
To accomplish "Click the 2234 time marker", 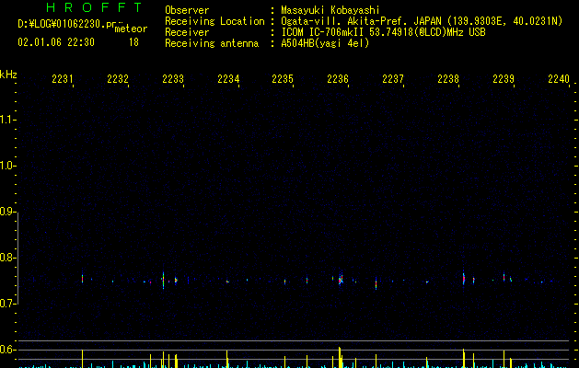I will [228, 78].
